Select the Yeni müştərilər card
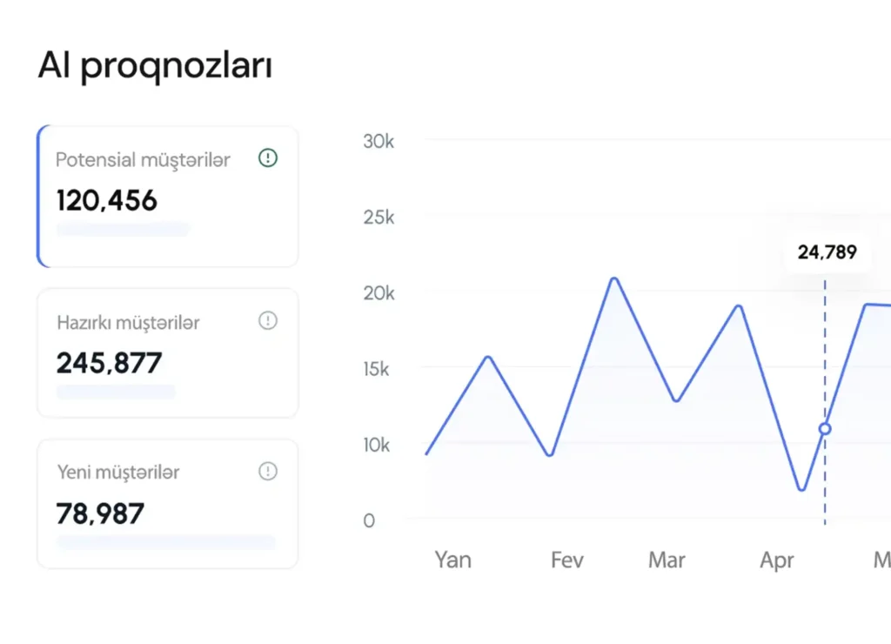The height and width of the screenshot is (644, 891). [x=169, y=504]
